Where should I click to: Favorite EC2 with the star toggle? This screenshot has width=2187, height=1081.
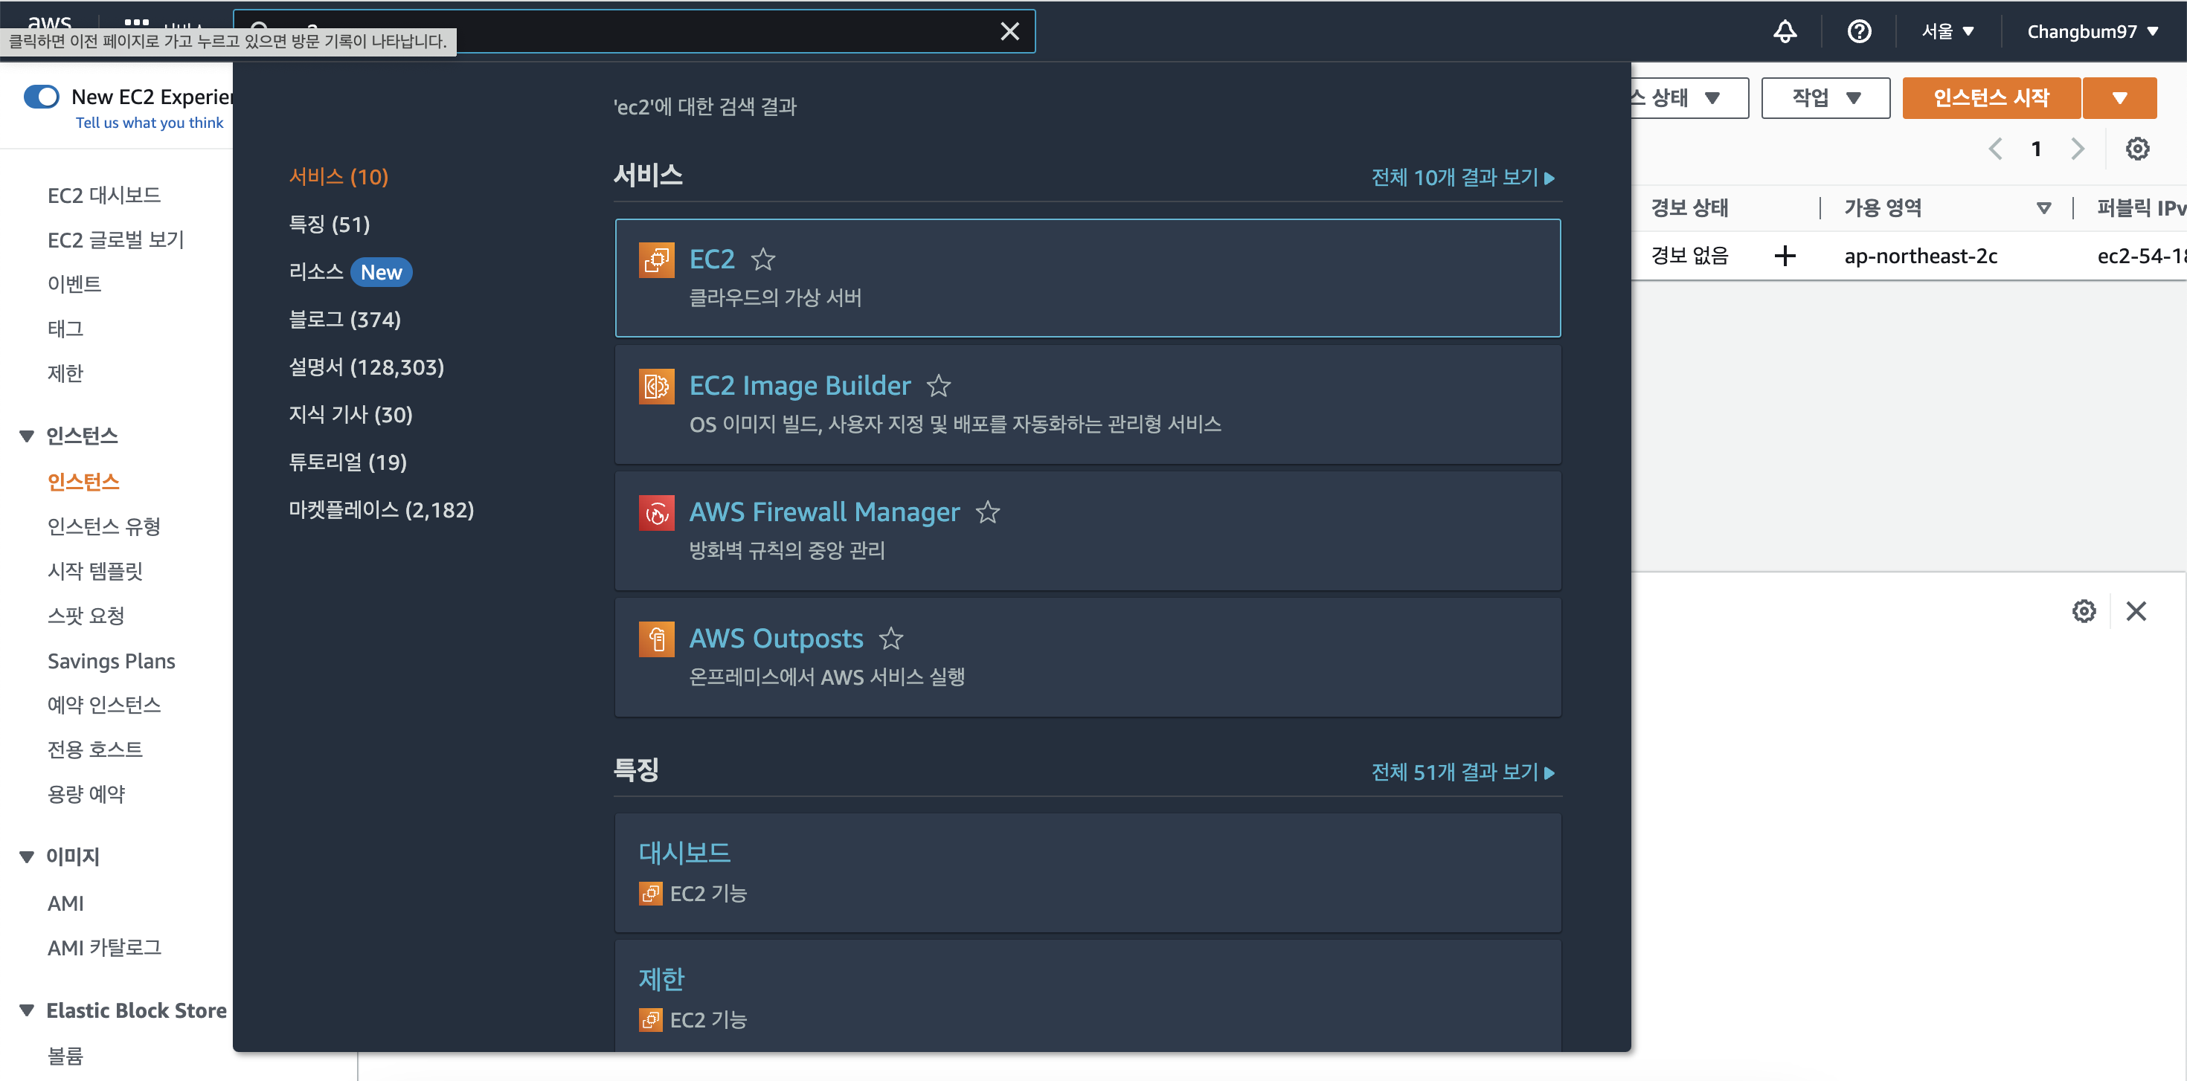[763, 259]
